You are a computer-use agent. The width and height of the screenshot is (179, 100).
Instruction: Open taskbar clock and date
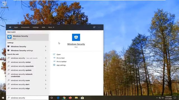(168, 98)
